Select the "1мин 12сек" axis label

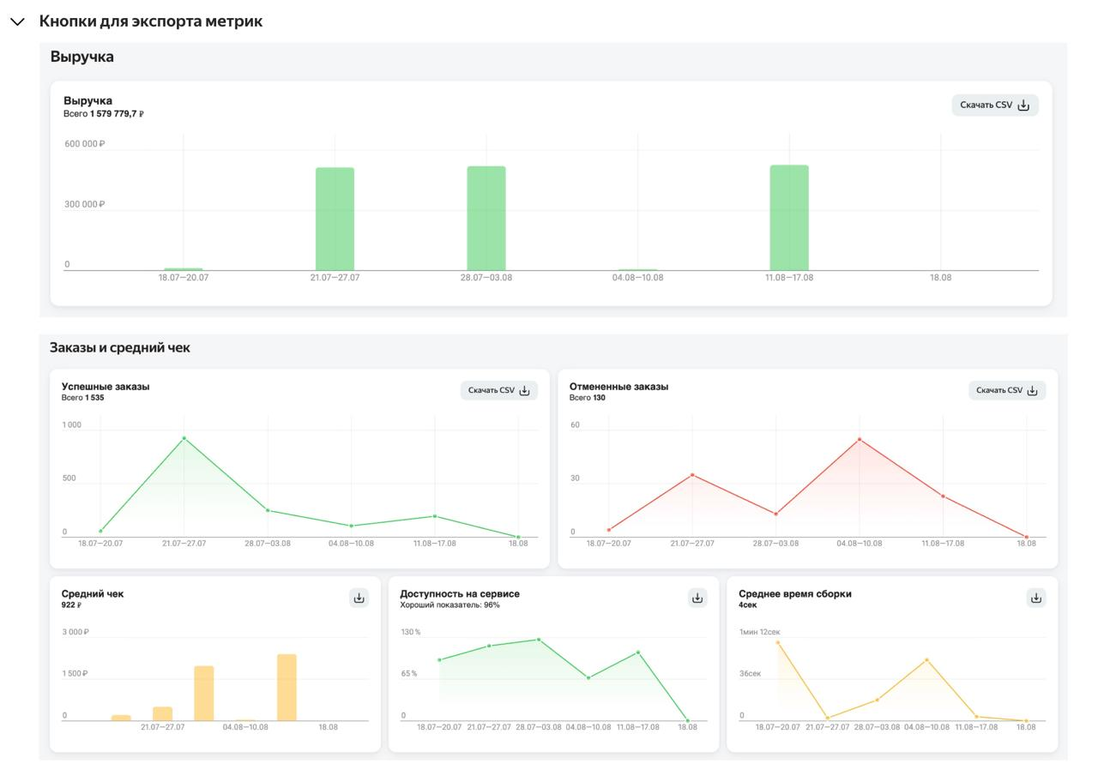click(x=760, y=632)
